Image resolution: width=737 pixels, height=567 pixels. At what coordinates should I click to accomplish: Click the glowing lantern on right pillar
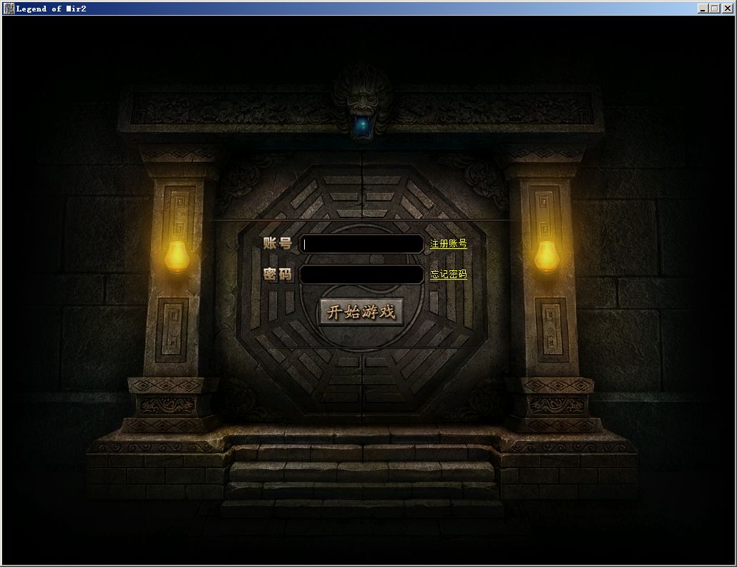547,256
